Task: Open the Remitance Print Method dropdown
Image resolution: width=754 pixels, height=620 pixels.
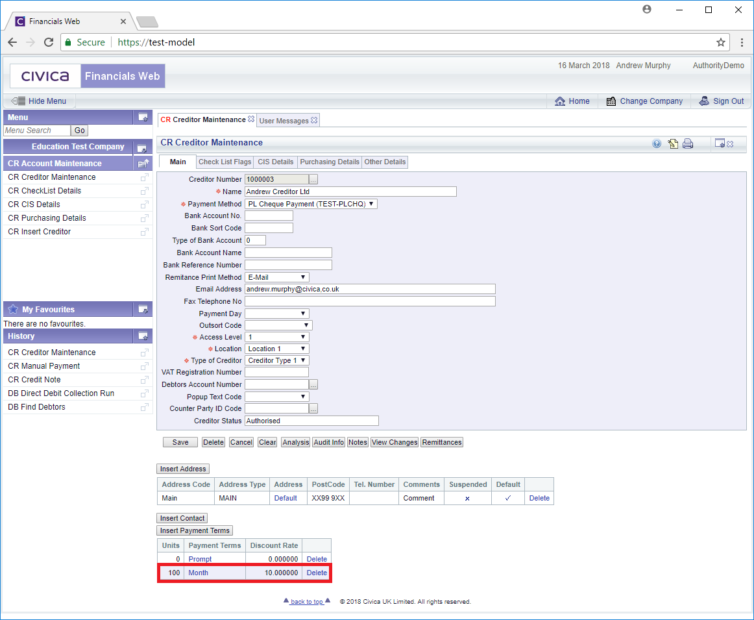Action: point(277,277)
